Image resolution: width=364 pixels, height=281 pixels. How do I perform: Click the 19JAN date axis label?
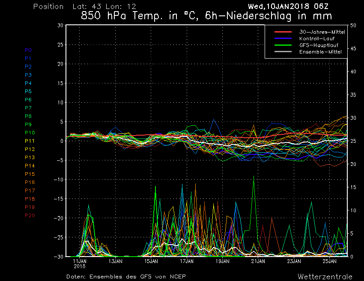pos(222,260)
